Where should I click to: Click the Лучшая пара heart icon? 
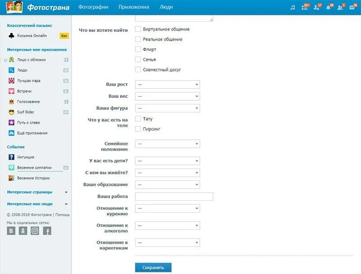point(11,81)
